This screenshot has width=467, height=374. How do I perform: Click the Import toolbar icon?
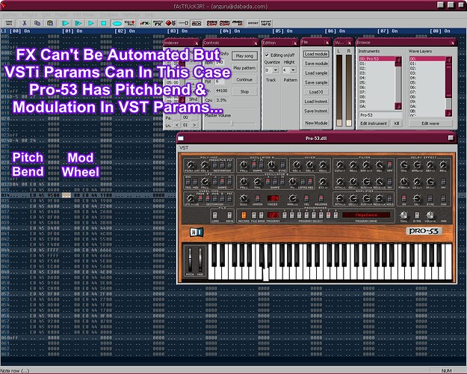point(253,23)
